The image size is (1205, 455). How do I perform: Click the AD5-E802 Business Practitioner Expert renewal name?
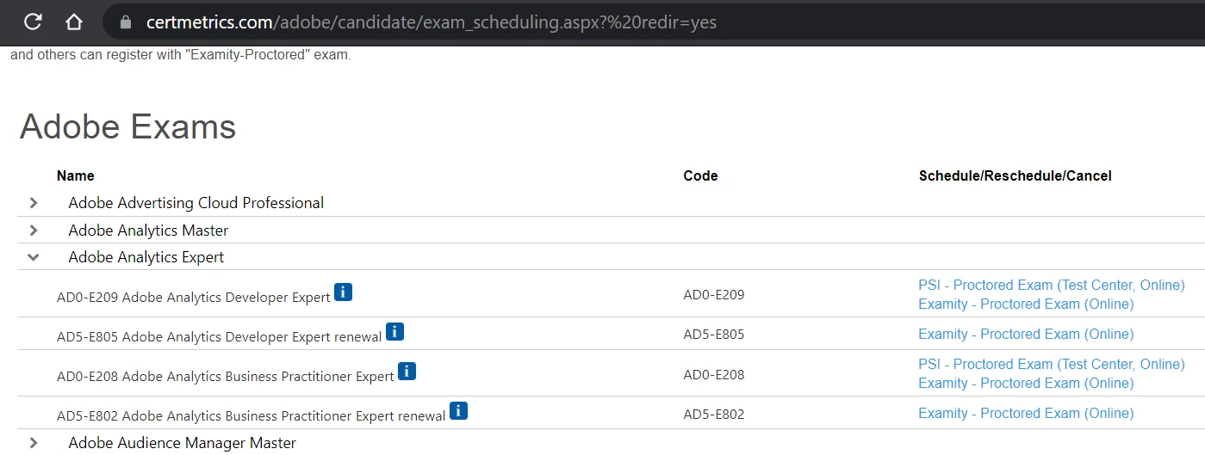[x=252, y=416]
